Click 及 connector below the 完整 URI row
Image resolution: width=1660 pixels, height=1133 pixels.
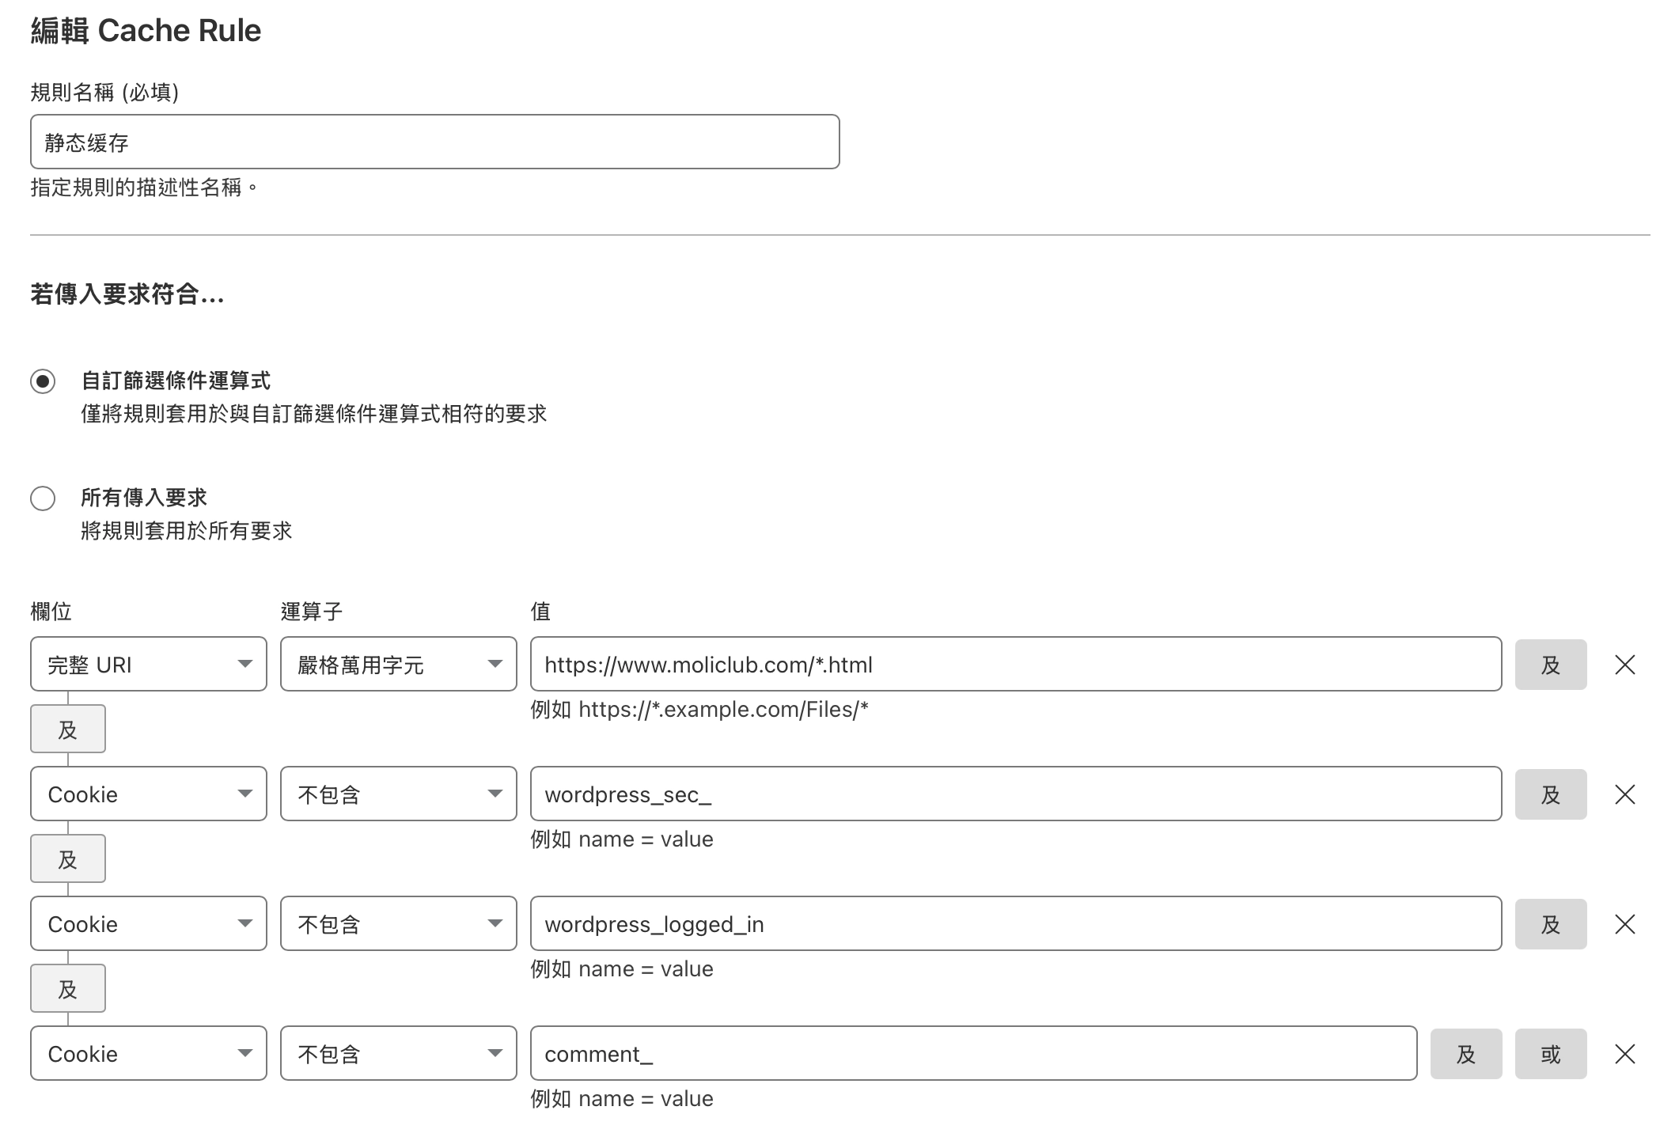pos(68,729)
